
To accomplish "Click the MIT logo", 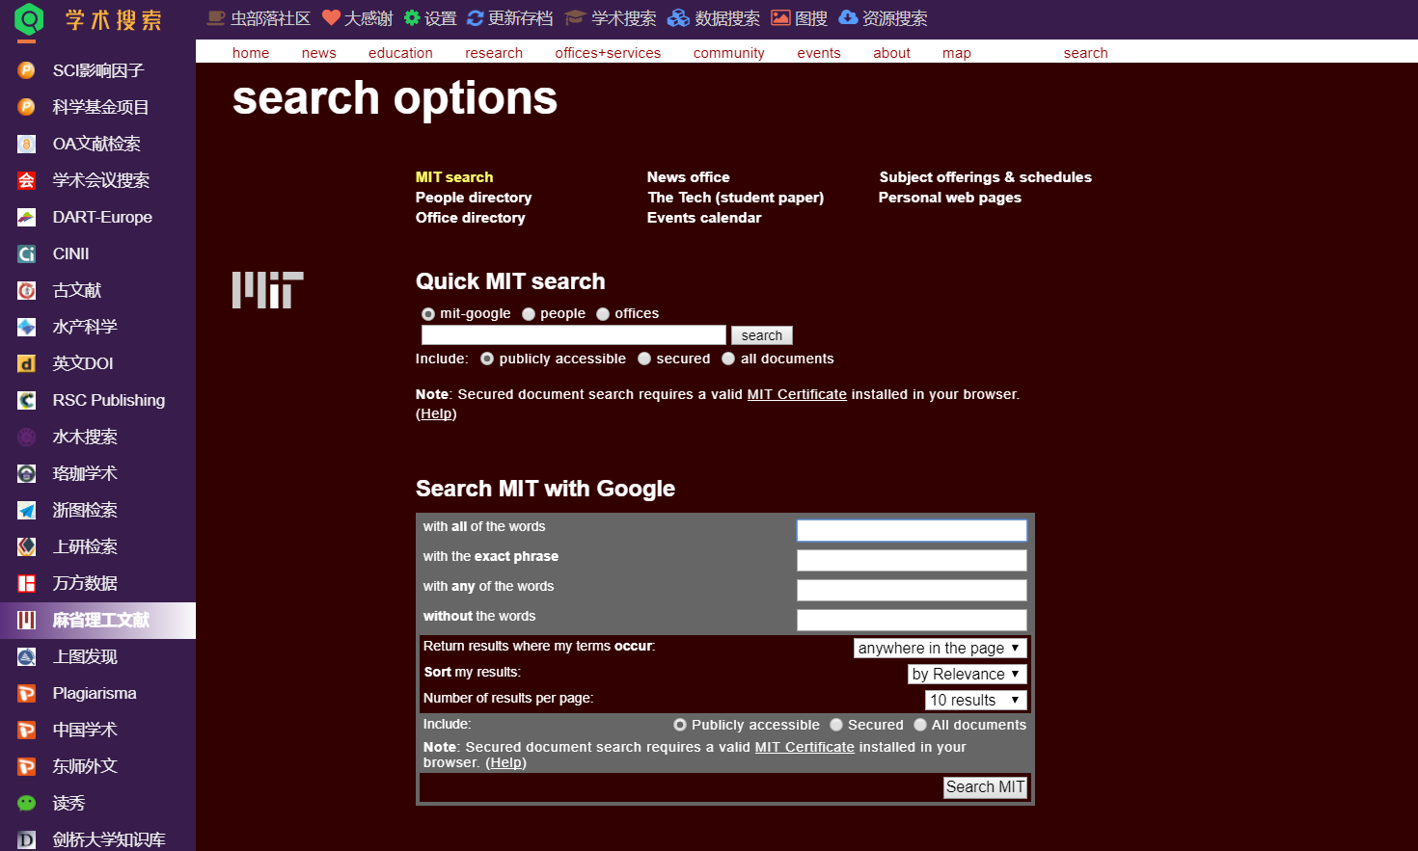I will [267, 290].
